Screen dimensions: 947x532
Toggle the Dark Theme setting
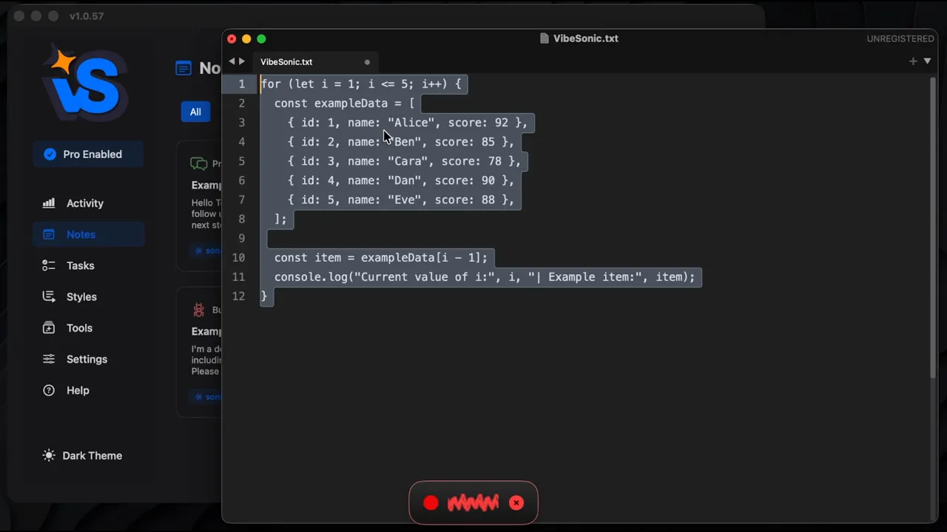(x=83, y=455)
